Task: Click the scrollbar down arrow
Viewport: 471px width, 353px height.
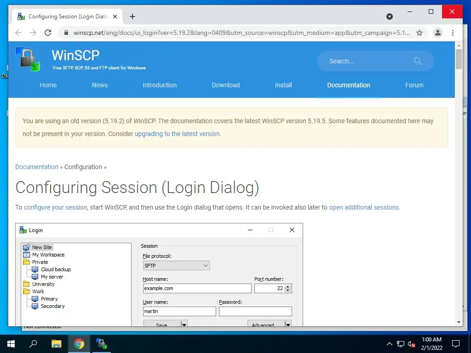Action: [x=459, y=322]
